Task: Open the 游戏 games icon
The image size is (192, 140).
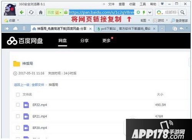Action: pos(159,20)
